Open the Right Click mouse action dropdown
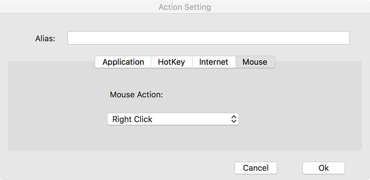Screen dimensions: 370x180 point(173,119)
